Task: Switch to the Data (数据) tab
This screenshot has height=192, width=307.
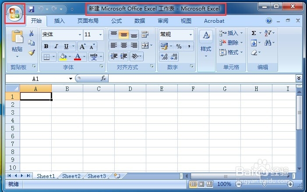Action: point(140,21)
